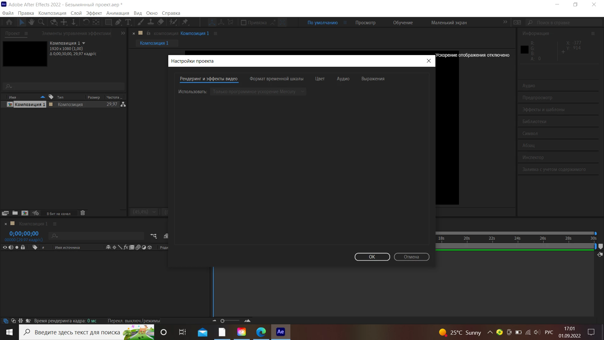The height and width of the screenshot is (340, 604).
Task: Select the Puppet Pin tool
Action: pyautogui.click(x=185, y=22)
